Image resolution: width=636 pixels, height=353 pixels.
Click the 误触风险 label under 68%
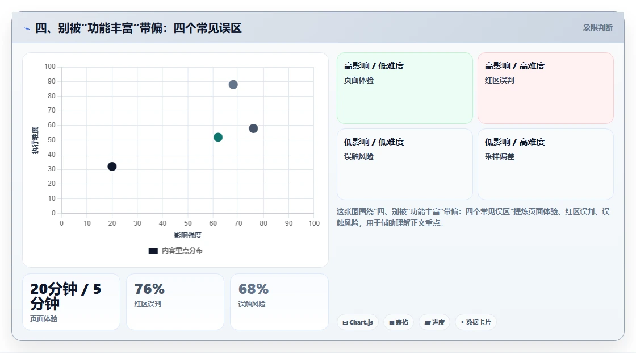point(252,304)
